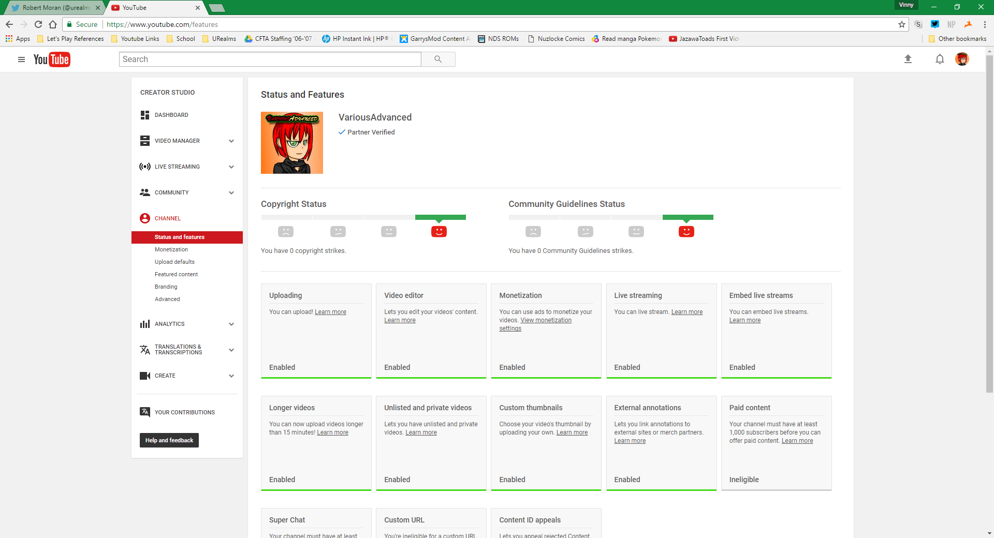994x538 pixels.
Task: Click the Live Streaming broadcast icon
Action: point(145,167)
